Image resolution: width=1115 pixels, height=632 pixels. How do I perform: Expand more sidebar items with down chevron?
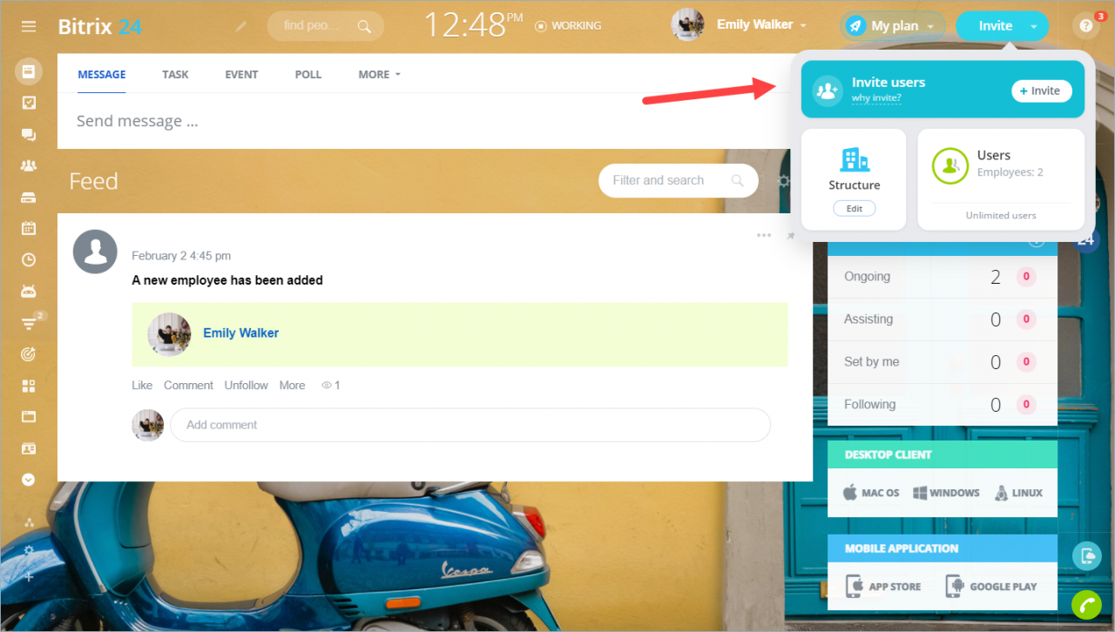coord(29,480)
